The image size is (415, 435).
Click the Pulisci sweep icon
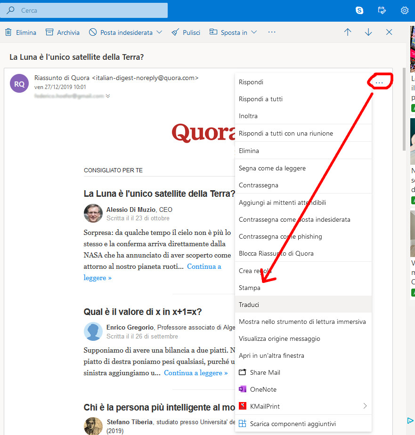tap(175, 32)
